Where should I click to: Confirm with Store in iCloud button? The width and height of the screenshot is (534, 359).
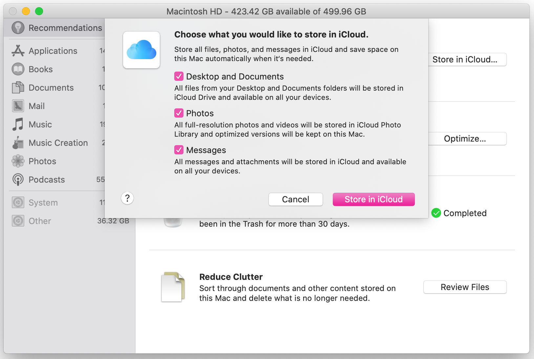coord(374,199)
